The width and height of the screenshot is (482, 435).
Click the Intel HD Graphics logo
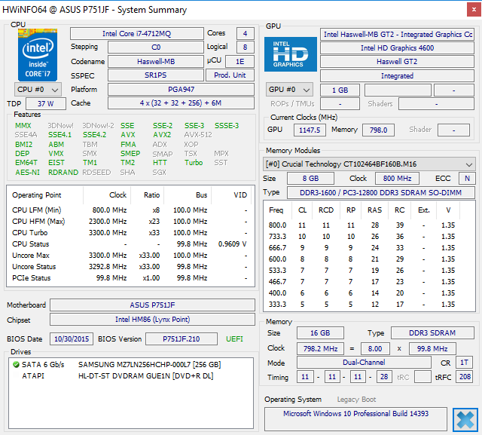[291, 54]
